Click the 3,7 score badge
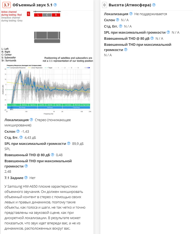 [7, 5]
